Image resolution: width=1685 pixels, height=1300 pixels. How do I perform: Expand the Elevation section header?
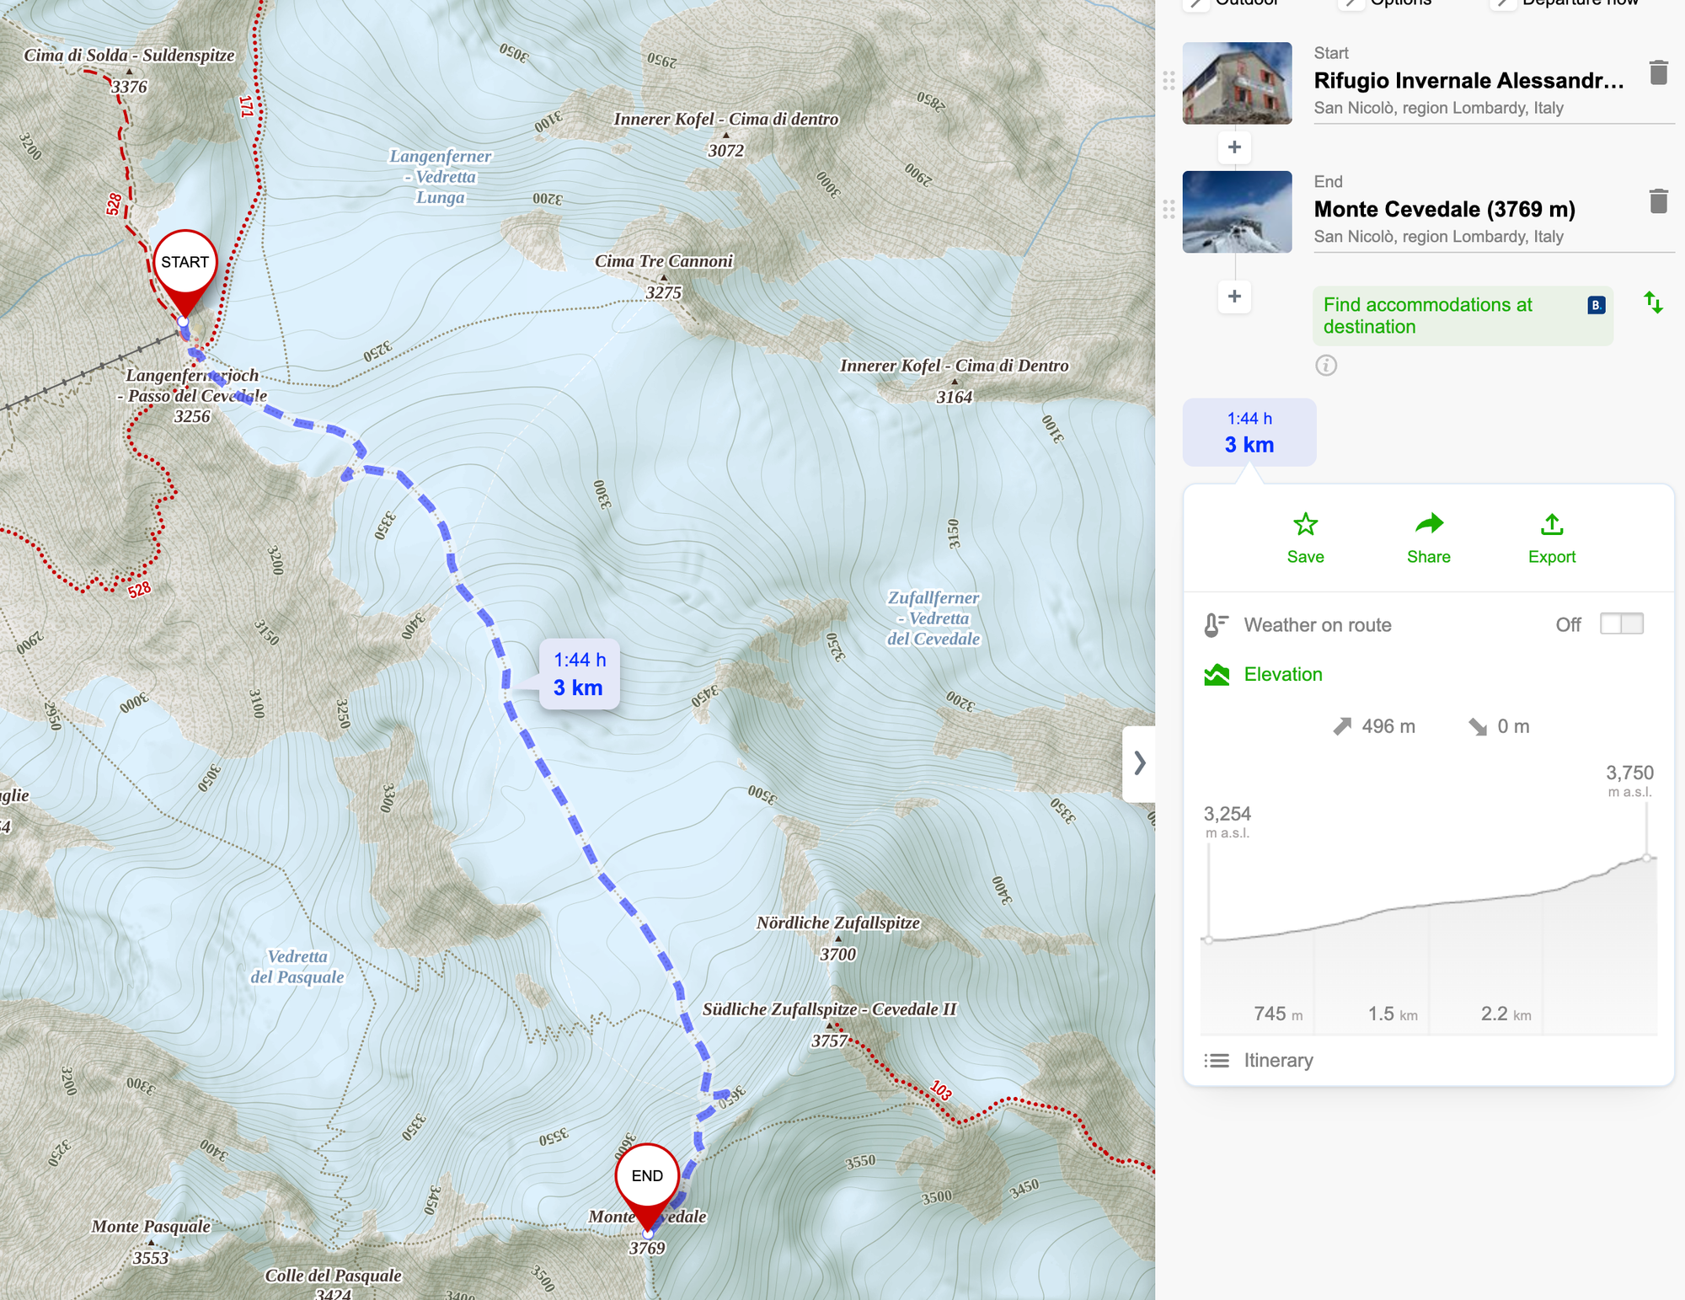tap(1282, 675)
